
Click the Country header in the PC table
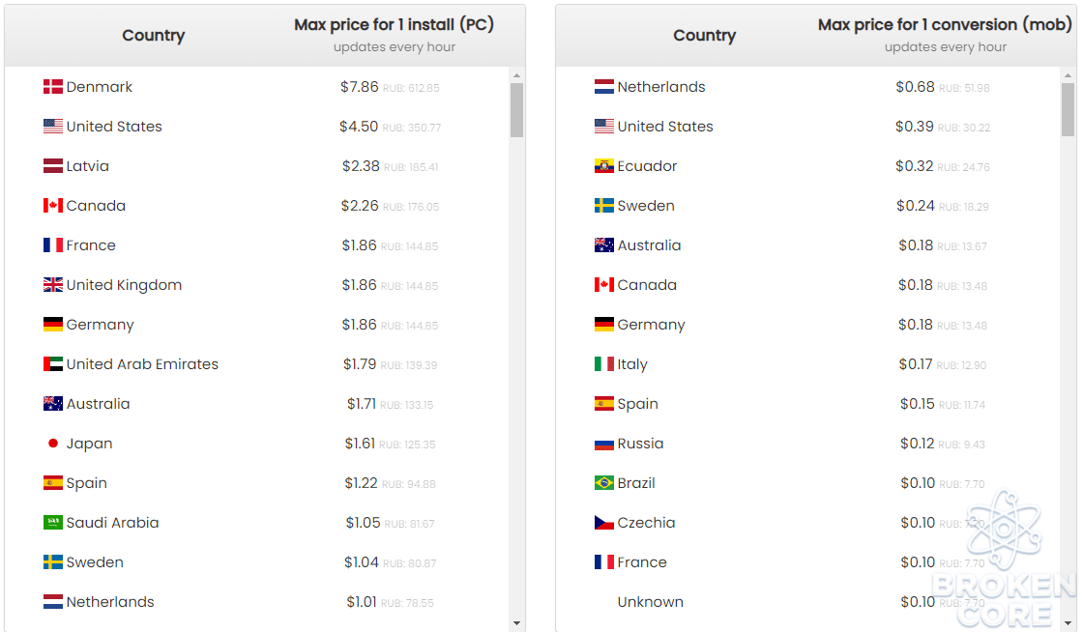point(154,35)
